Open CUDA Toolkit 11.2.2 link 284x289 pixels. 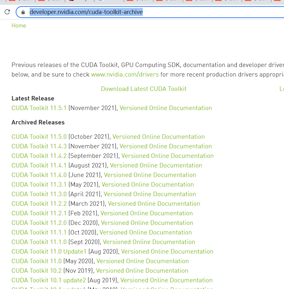point(39,204)
